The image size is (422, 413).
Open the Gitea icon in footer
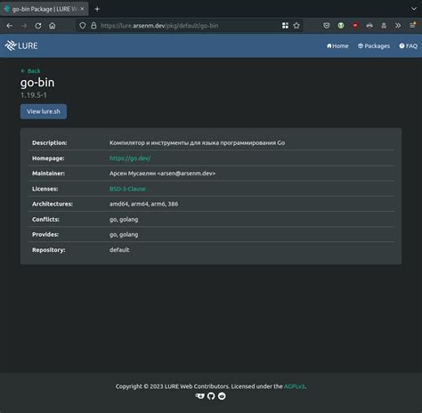click(200, 396)
